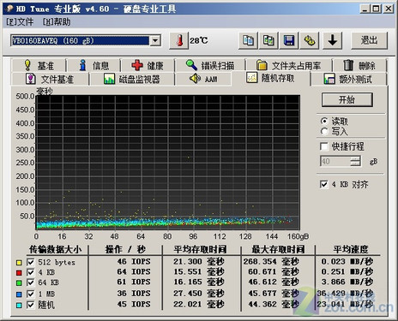This screenshot has height=321, width=398.
Task: Click the 64 IOPS value
Action: tap(134, 271)
